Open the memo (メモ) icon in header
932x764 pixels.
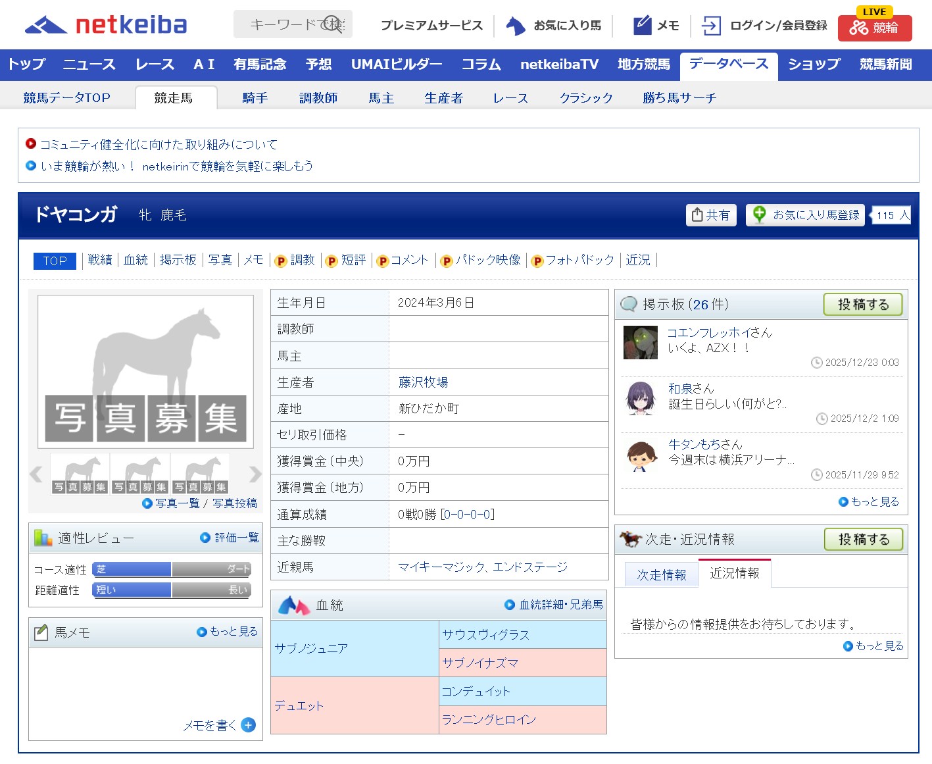(642, 25)
